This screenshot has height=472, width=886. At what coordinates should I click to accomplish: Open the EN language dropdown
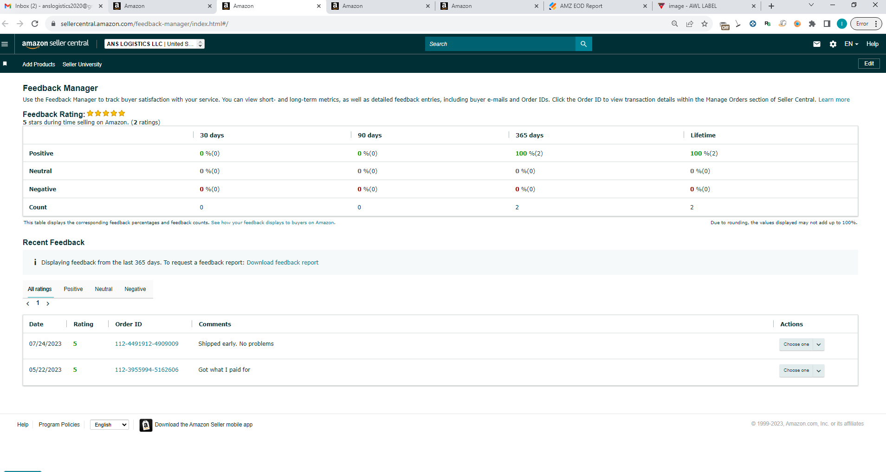coord(851,44)
